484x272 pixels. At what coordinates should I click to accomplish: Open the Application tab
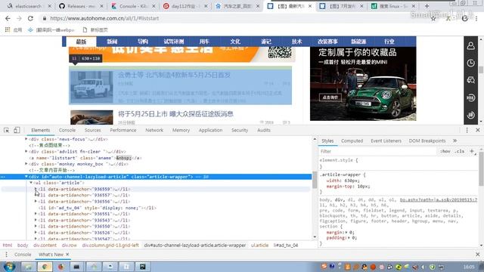[x=210, y=130]
